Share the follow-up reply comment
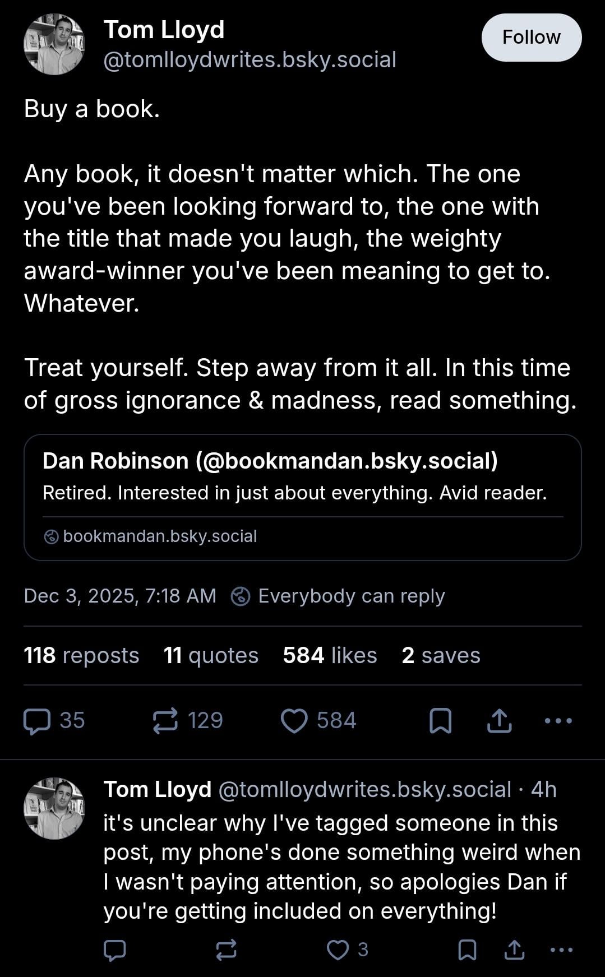This screenshot has width=605, height=977. [514, 950]
